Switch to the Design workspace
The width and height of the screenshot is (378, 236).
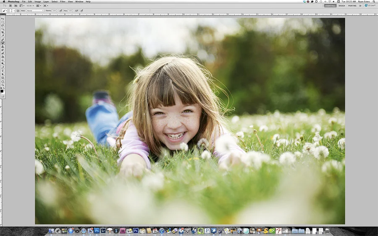[x=341, y=5]
